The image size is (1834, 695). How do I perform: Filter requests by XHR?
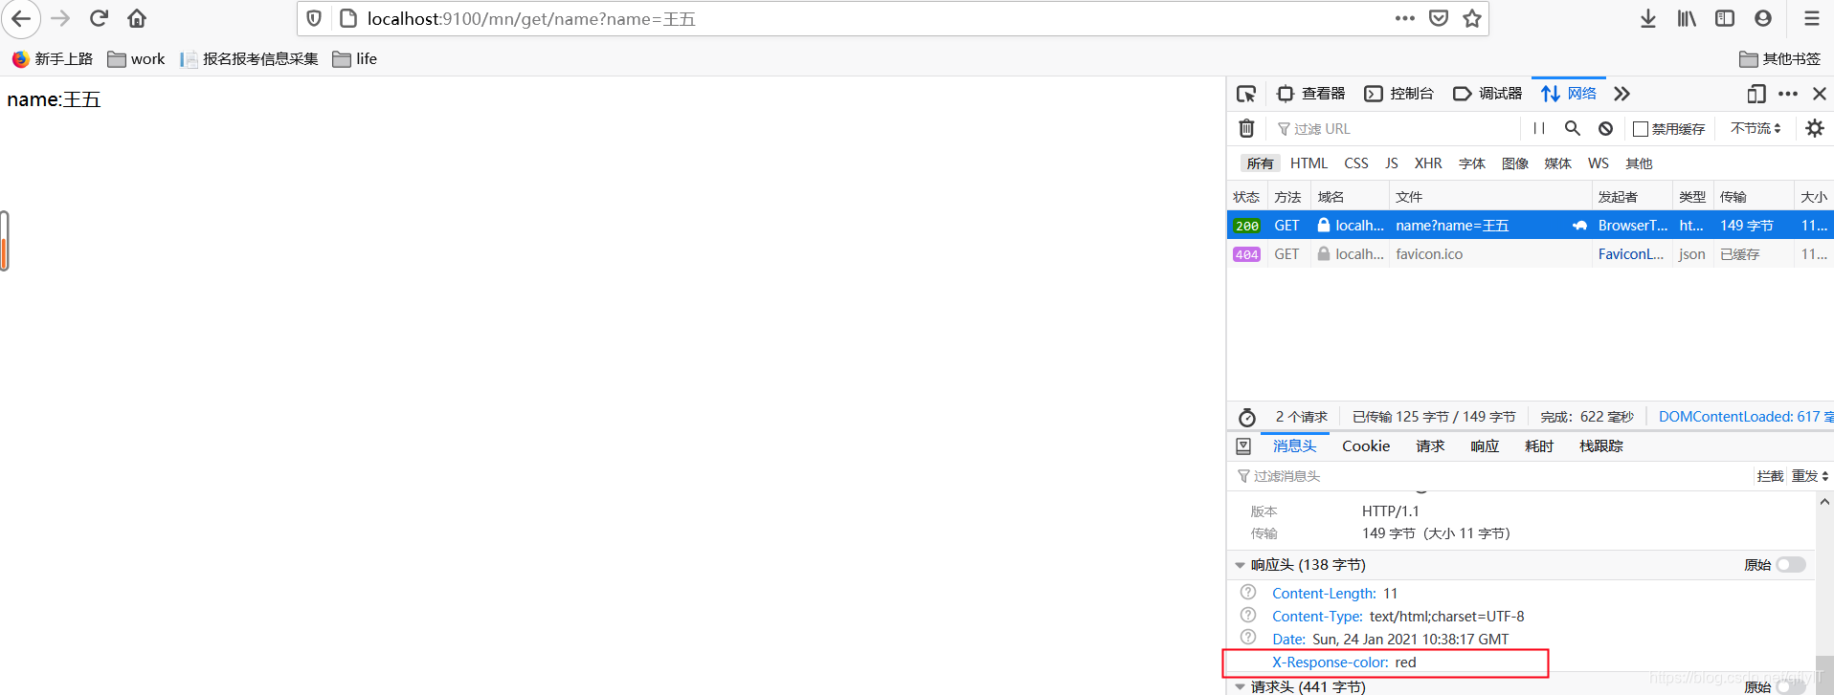(1428, 163)
